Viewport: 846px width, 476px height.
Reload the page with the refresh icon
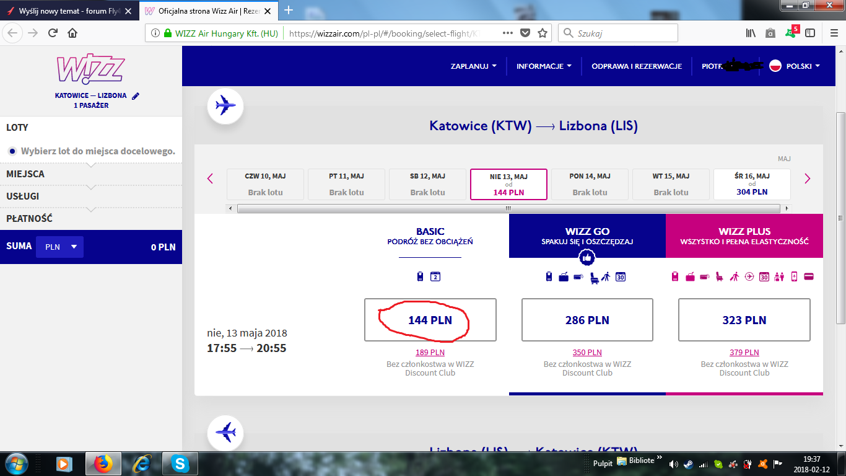53,33
